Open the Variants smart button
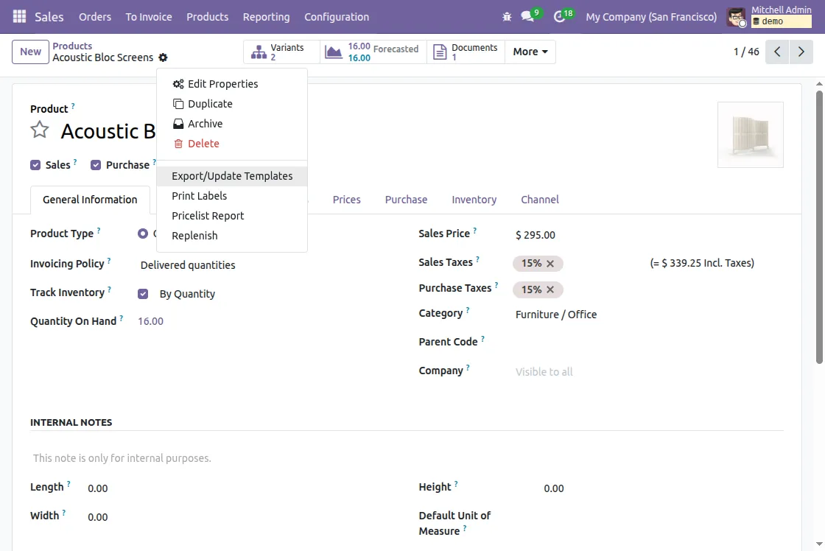 (x=281, y=52)
